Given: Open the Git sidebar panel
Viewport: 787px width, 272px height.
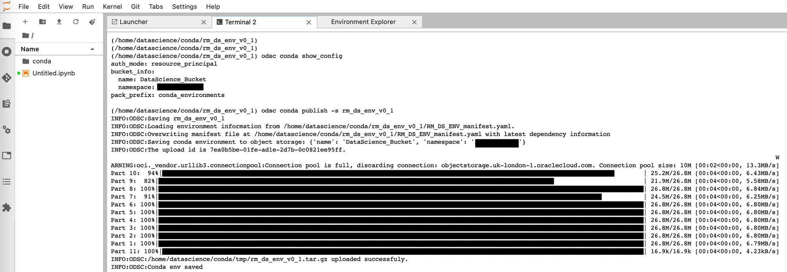Looking at the screenshot, I should click(7, 78).
